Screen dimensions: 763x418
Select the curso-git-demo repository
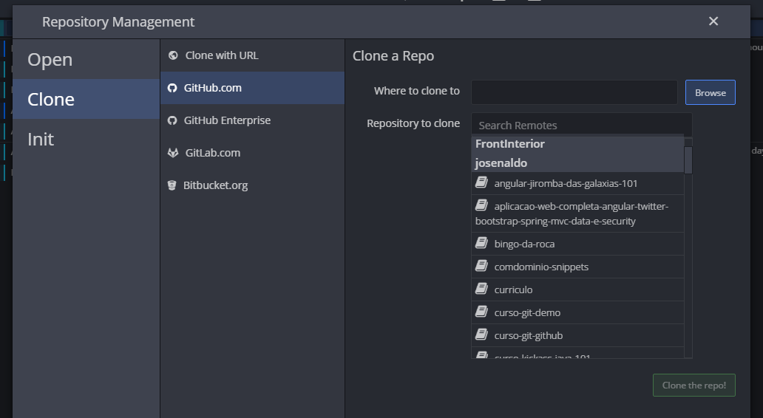[577, 312]
